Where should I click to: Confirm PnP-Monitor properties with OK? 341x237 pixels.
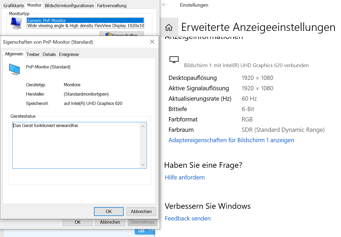[x=109, y=211]
